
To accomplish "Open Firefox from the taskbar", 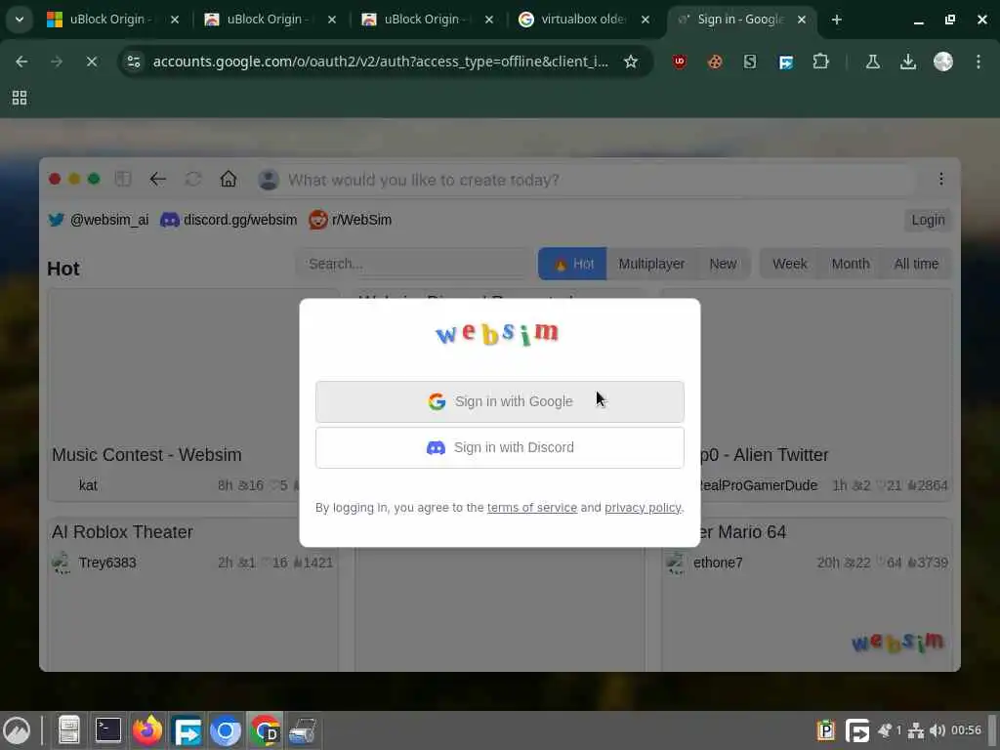I will 147,730.
